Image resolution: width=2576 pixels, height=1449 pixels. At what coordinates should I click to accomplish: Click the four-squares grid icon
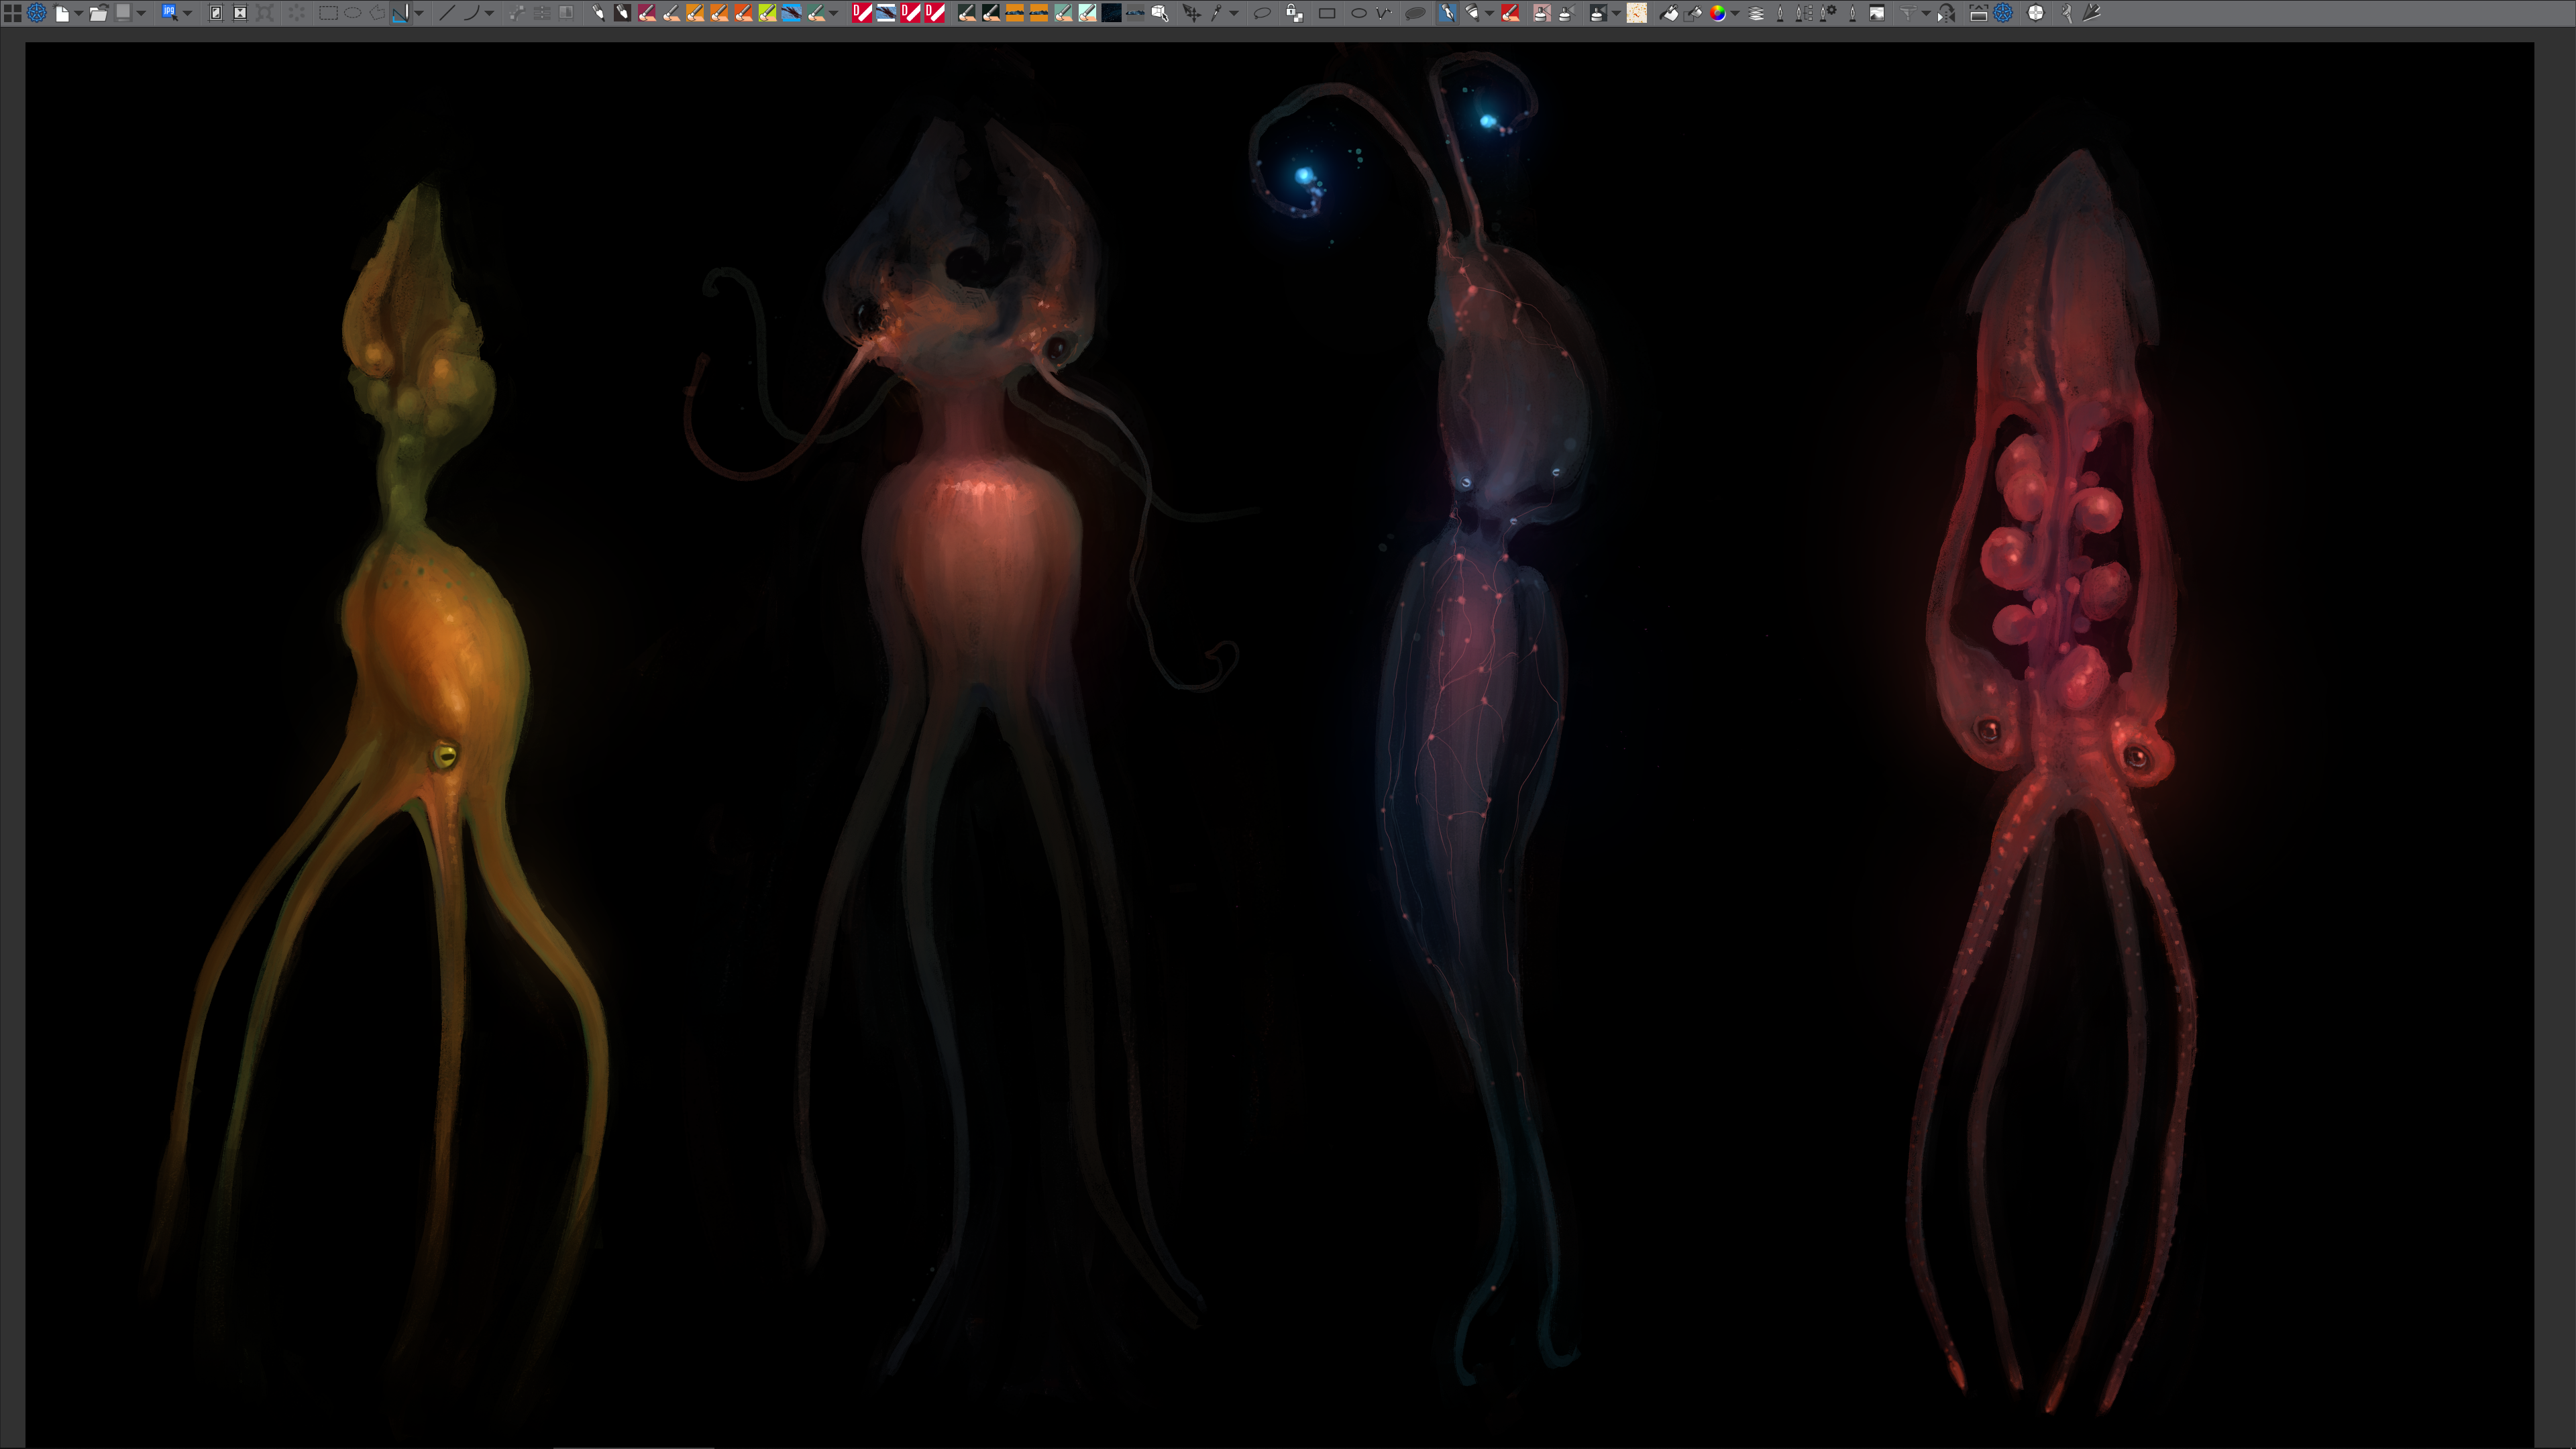pyautogui.click(x=13, y=13)
